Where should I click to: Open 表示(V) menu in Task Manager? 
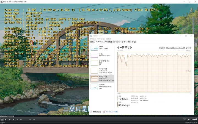pyautogui.click(x=108, y=39)
